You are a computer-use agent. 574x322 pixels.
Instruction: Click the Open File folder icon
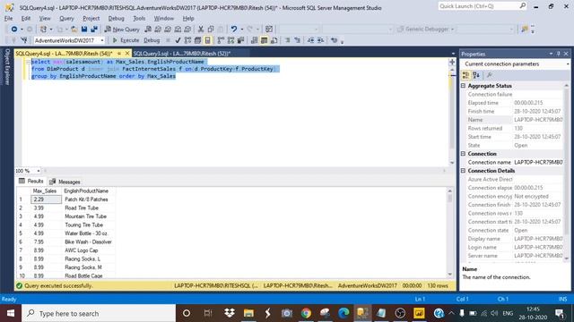[x=74, y=30]
